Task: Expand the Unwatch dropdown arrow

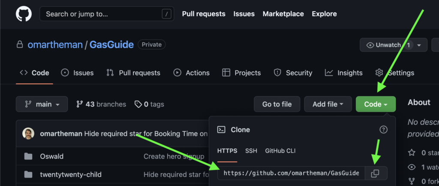Action: (419, 45)
